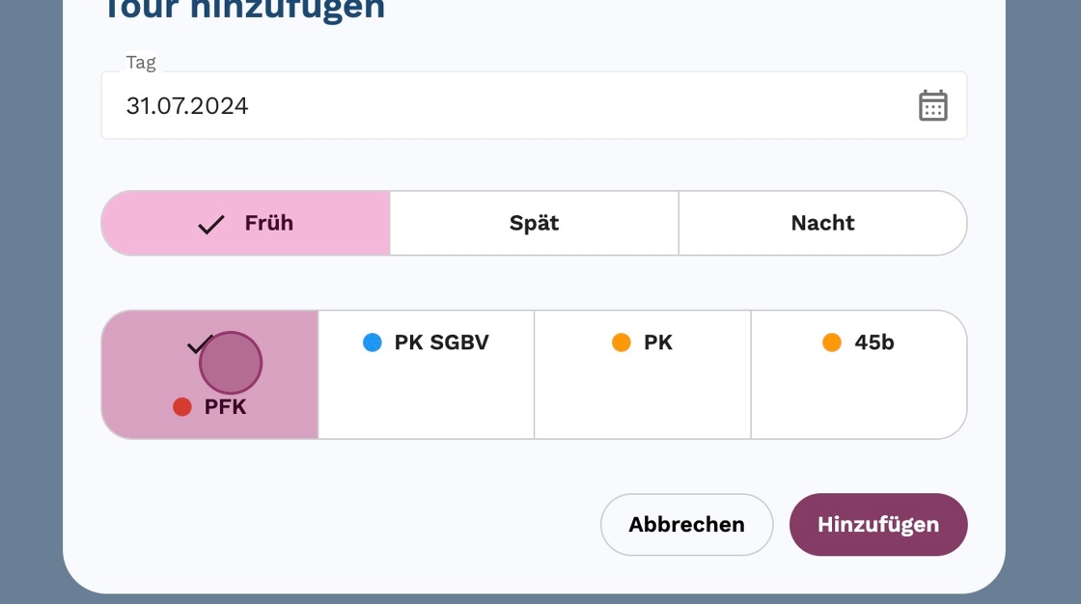This screenshot has width=1081, height=604.
Task: Switch shift to Spät
Action: point(534,223)
